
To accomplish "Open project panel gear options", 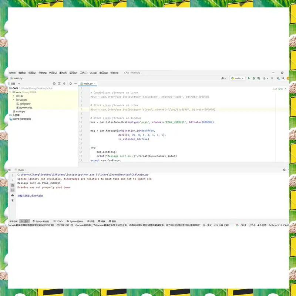I will (71, 84).
